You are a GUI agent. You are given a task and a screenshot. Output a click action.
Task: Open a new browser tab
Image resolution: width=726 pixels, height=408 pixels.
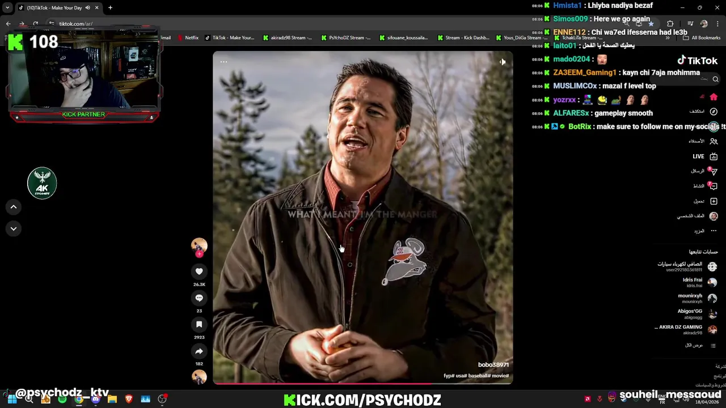click(110, 7)
